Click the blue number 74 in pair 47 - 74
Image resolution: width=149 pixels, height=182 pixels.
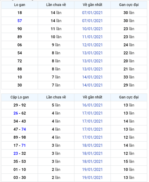(x=24, y=129)
